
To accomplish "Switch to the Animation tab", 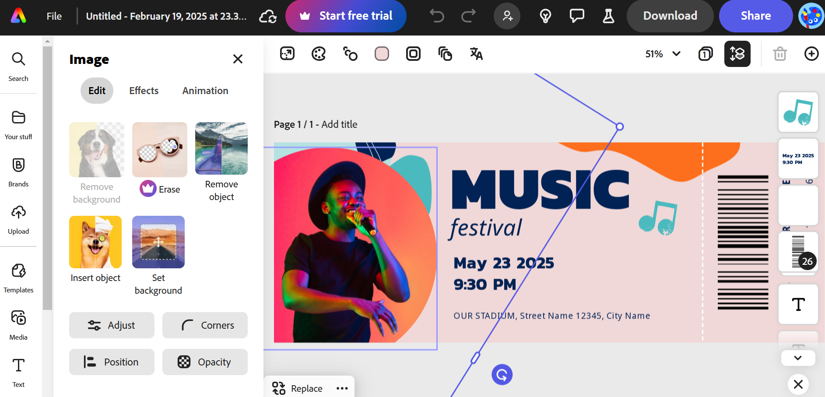I will pyautogui.click(x=205, y=91).
